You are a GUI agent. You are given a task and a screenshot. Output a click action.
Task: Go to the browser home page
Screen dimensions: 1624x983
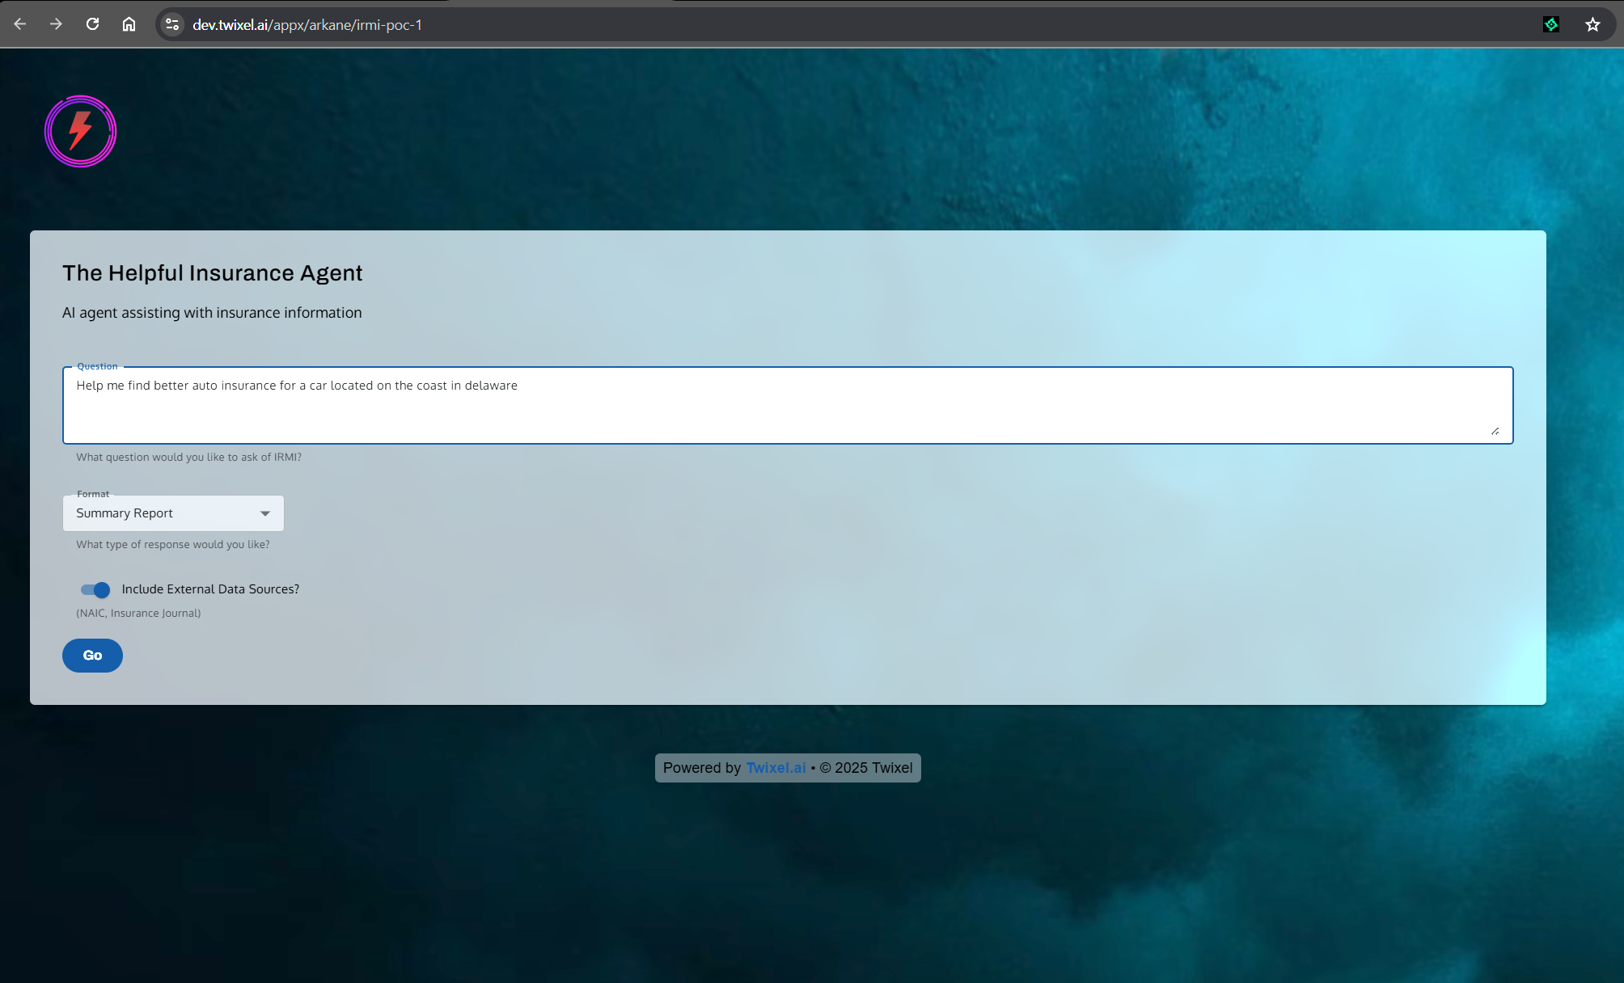[129, 24]
